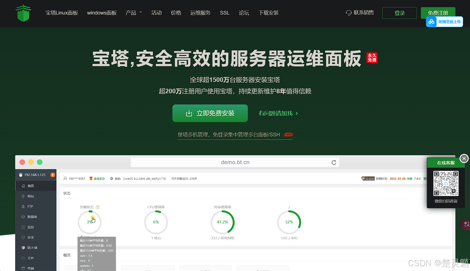
Task: Click the question mark beside 负载状态
Action: (x=98, y=207)
